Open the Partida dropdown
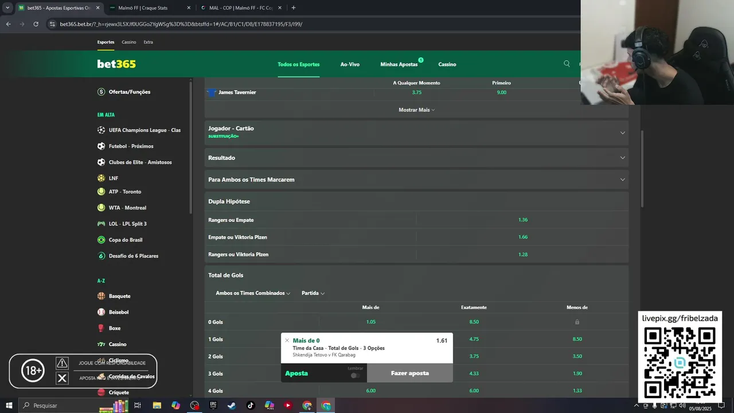 pyautogui.click(x=313, y=293)
